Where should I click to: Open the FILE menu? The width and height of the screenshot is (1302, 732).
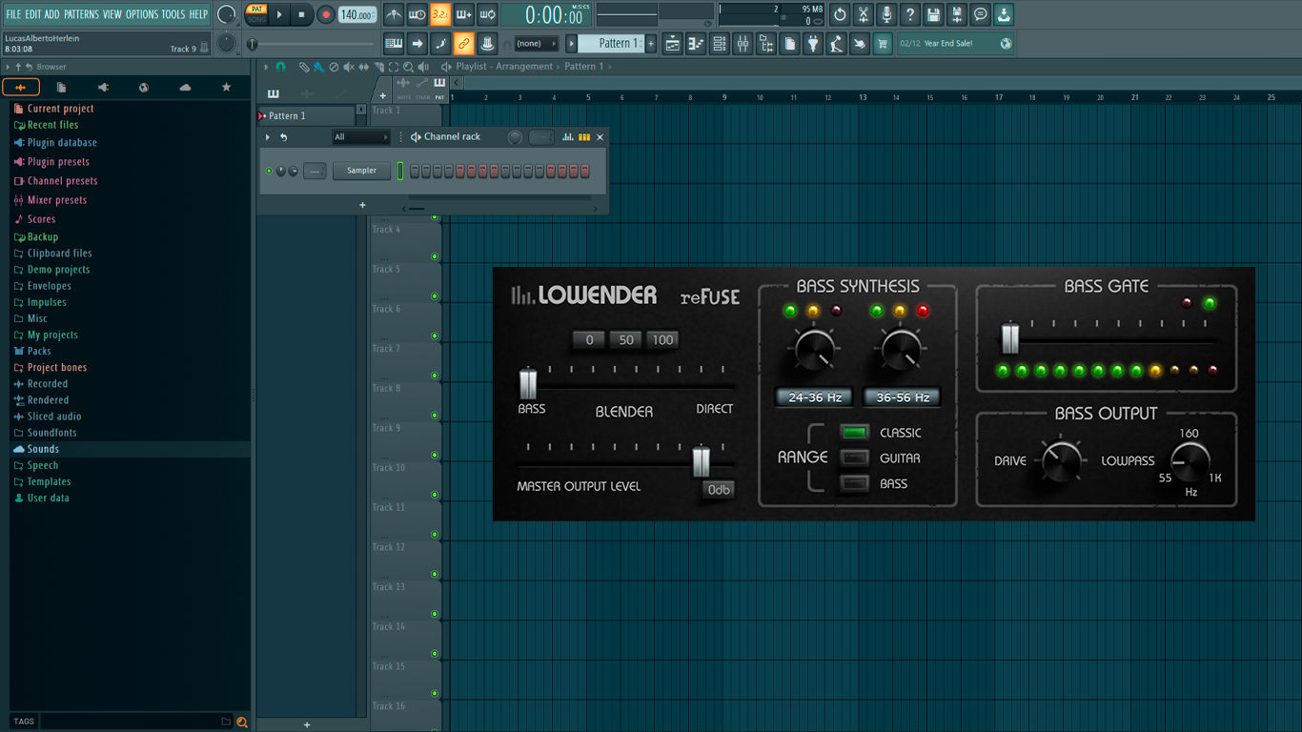13,14
